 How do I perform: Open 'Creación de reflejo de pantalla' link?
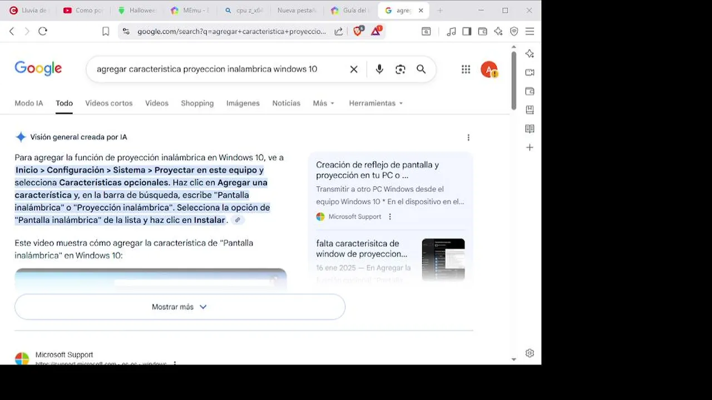tap(378, 170)
